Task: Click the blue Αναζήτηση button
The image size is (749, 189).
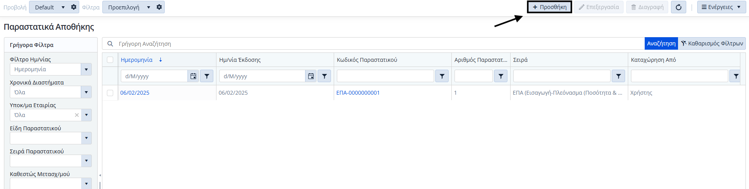Action: (661, 43)
